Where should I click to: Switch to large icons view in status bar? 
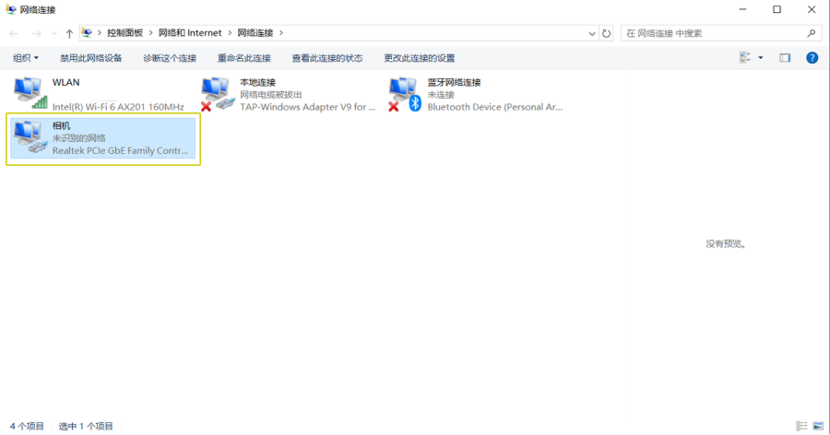pyautogui.click(x=817, y=426)
